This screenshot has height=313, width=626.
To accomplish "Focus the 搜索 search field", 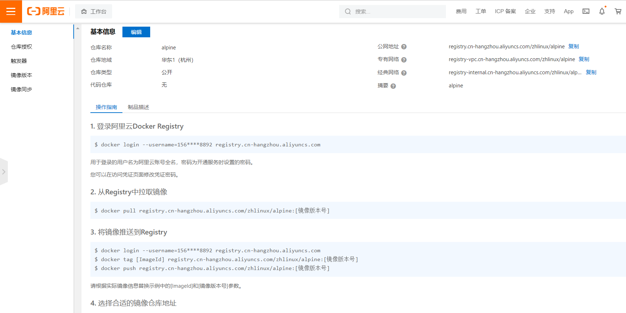I will click(x=392, y=12).
